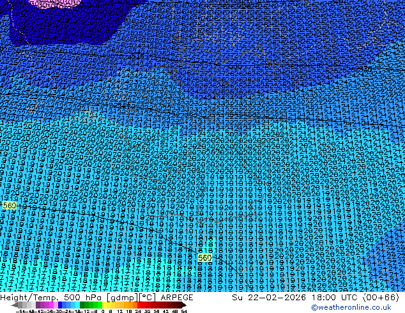Click the bright yellow swatch at 0 on scale
This screenshot has height=313, width=405.
click(x=104, y=305)
